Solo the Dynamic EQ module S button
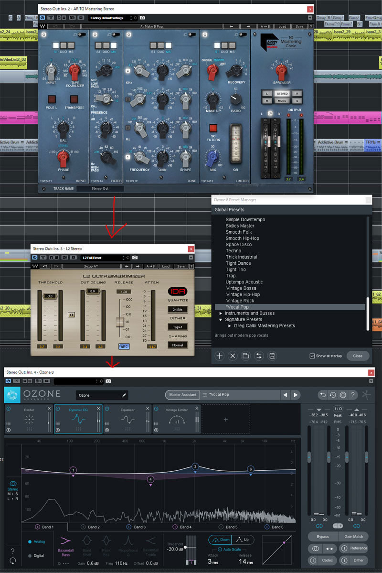Image resolution: width=382 pixels, height=573 pixels. point(58,430)
